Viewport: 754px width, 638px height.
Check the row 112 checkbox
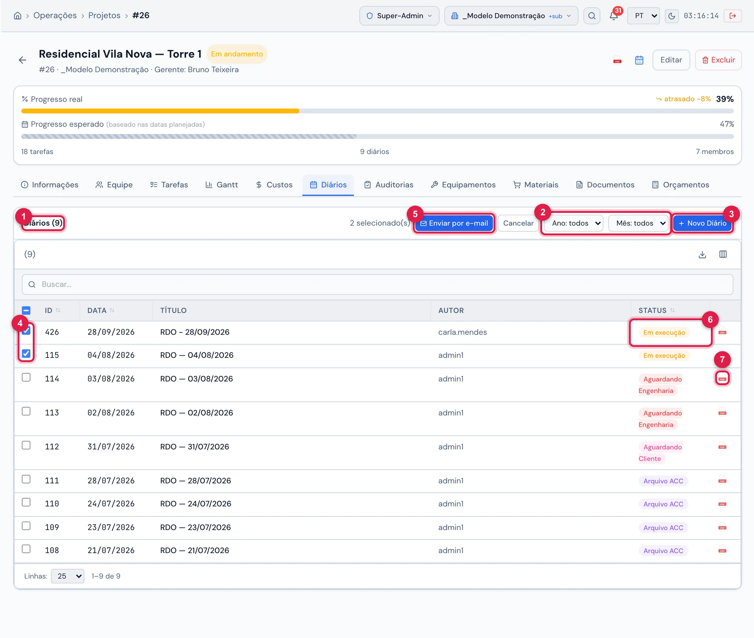coord(26,445)
